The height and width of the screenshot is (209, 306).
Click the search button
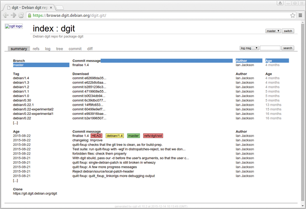(288, 48)
